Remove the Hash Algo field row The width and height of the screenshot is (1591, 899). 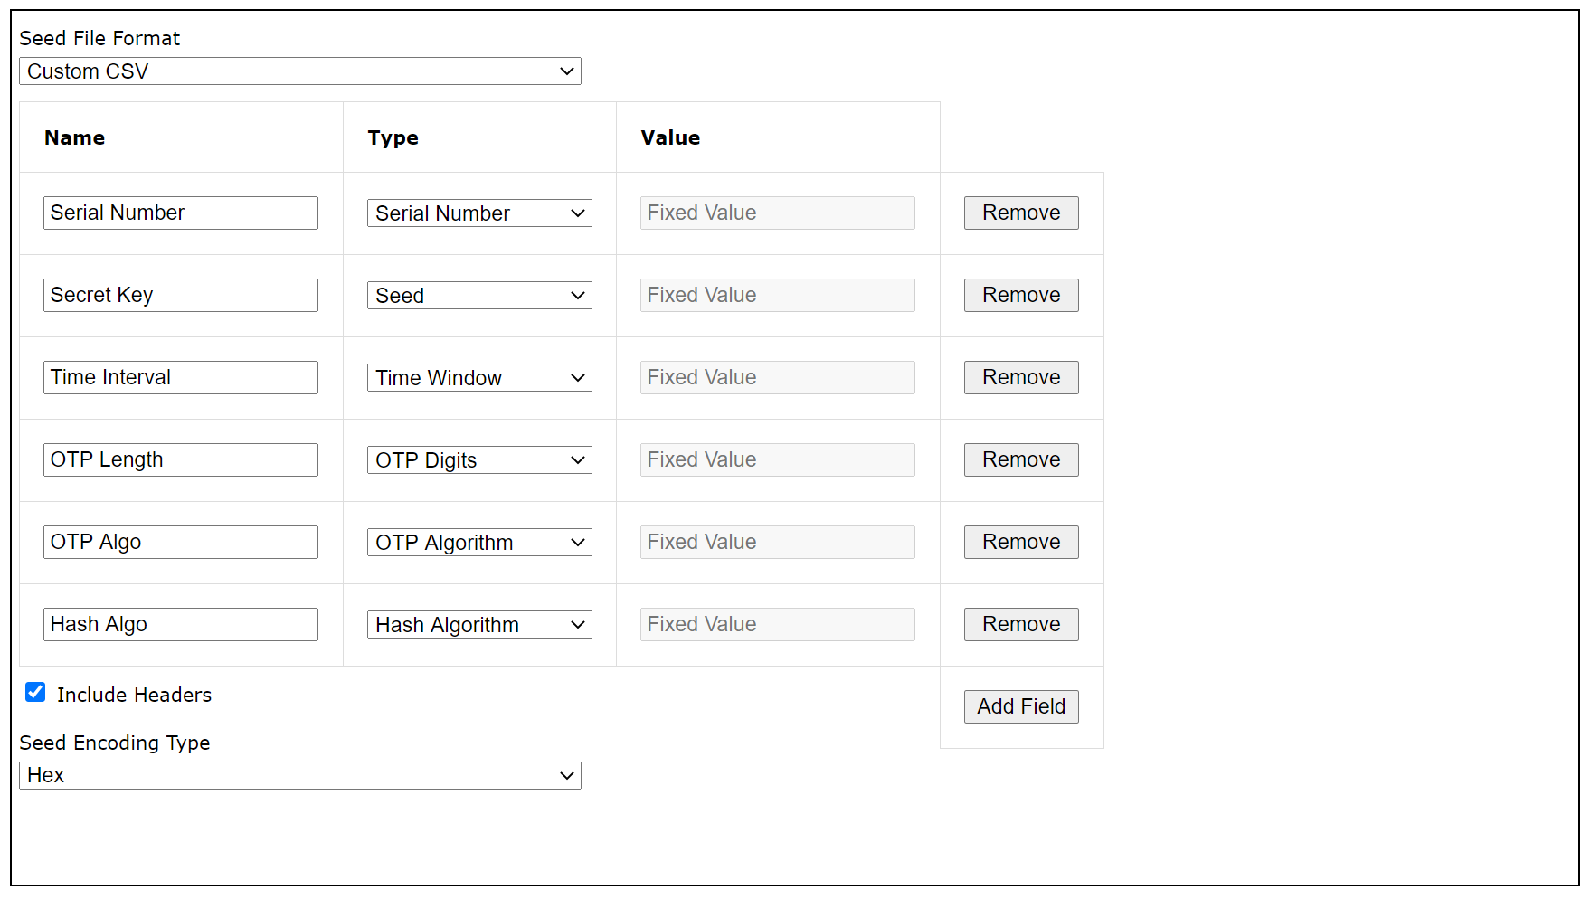[1021, 625]
